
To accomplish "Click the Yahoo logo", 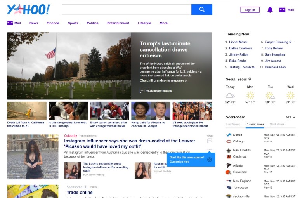I will click(28, 9).
